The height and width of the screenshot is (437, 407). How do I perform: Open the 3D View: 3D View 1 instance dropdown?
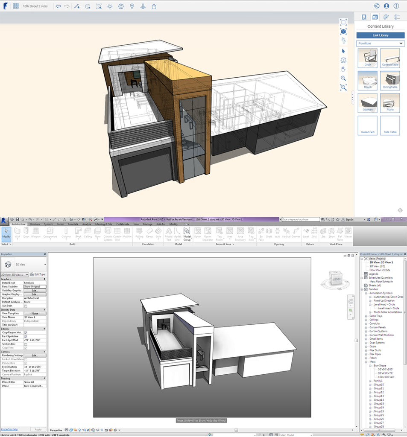[15, 274]
